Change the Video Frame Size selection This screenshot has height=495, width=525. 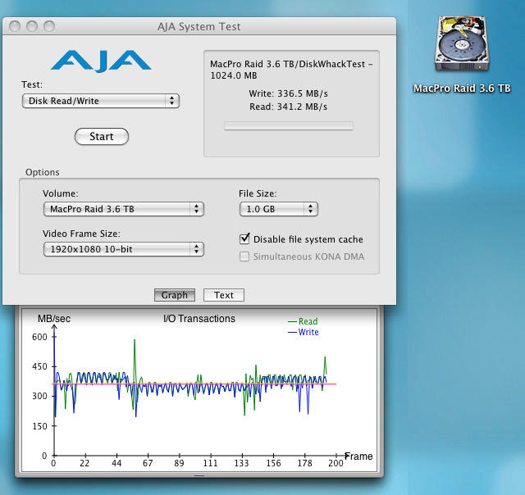coord(123,248)
